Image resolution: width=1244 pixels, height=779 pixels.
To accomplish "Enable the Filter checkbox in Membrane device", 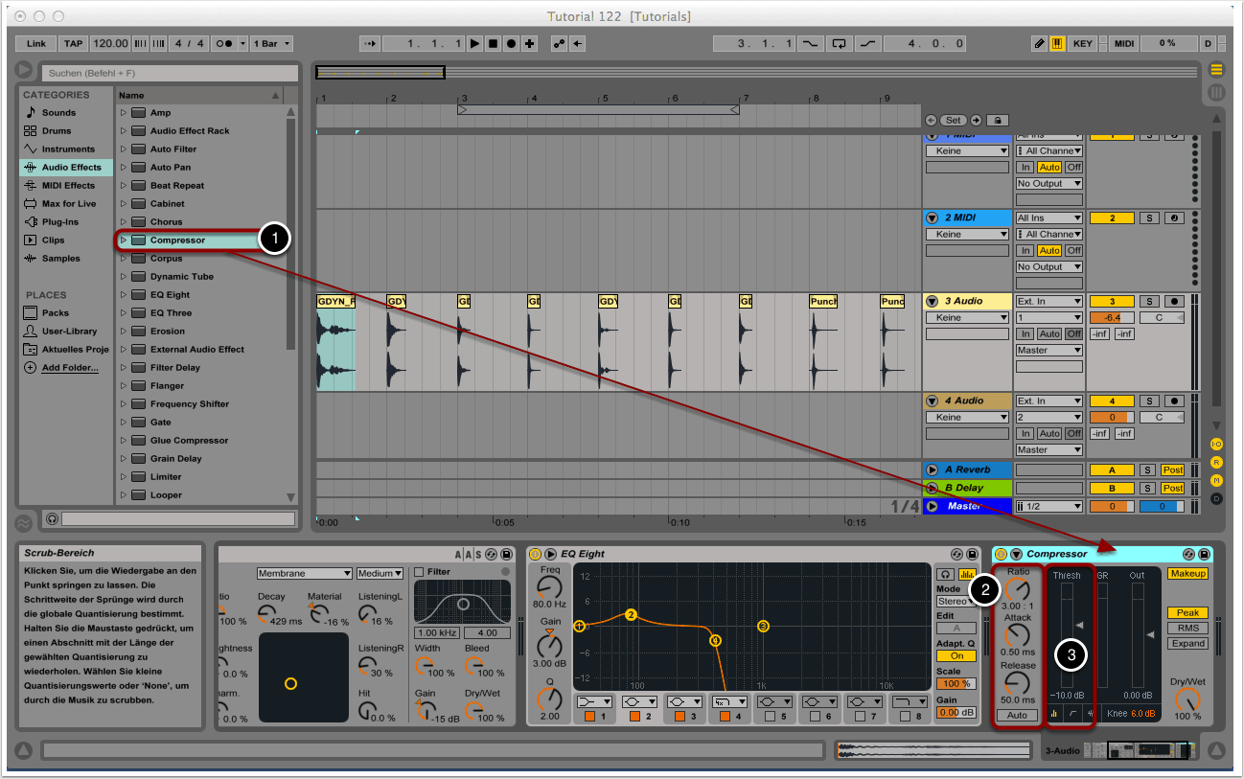I will click(419, 572).
